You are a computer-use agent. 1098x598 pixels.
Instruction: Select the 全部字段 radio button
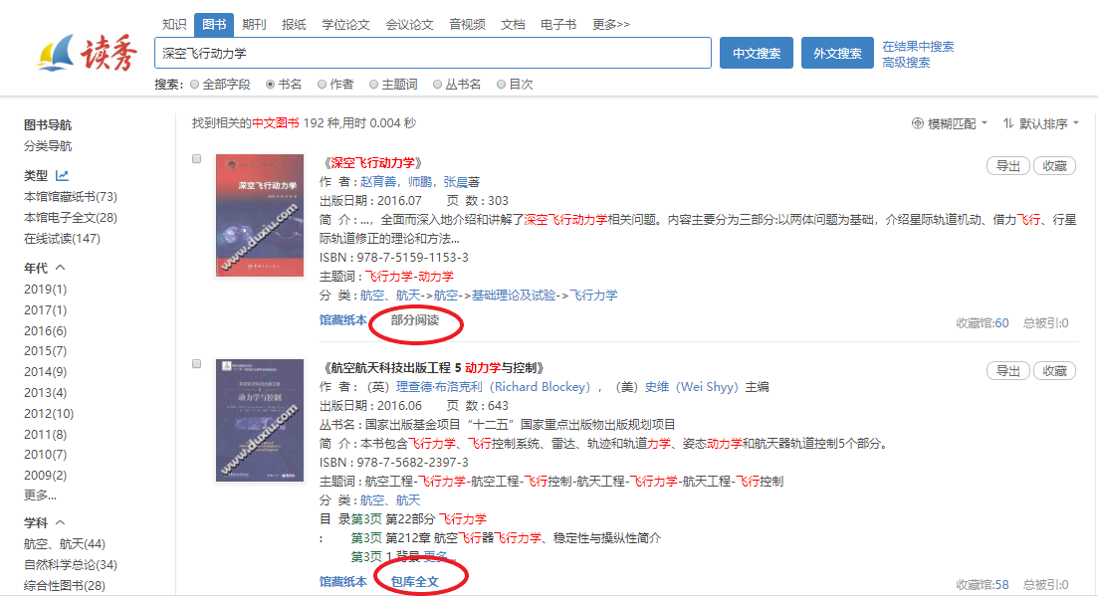coord(194,85)
